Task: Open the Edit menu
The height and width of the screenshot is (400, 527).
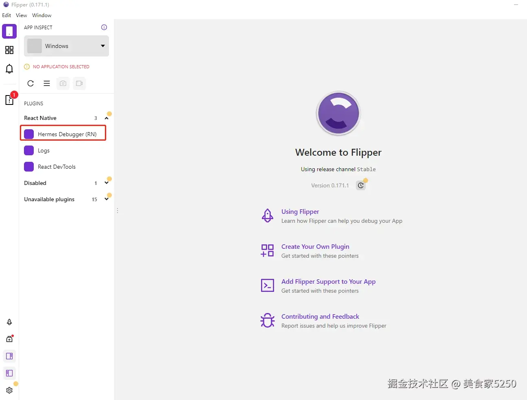Action: point(7,15)
